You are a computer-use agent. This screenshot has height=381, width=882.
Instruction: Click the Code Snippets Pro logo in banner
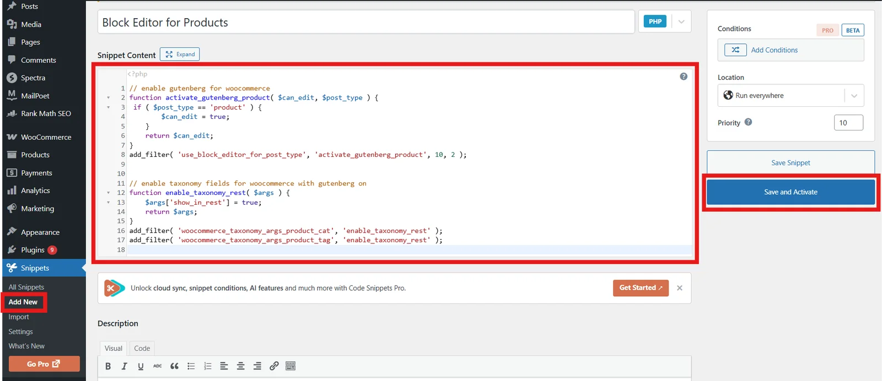(115, 288)
